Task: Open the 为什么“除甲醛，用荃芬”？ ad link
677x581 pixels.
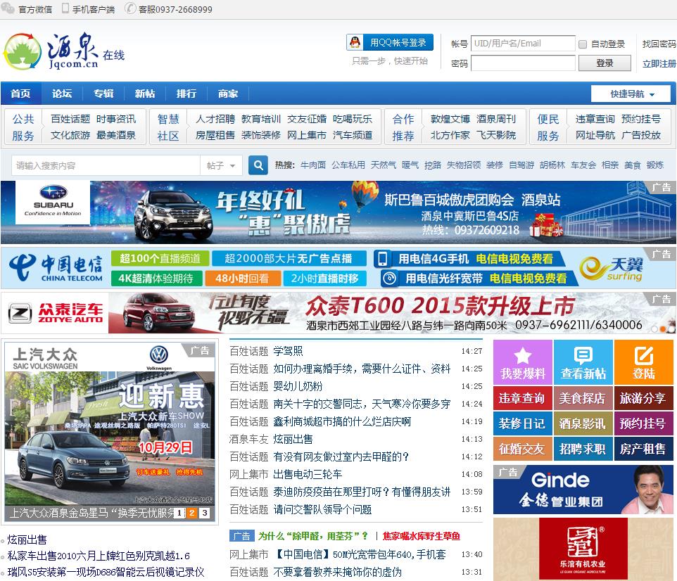Action: pyautogui.click(x=313, y=536)
